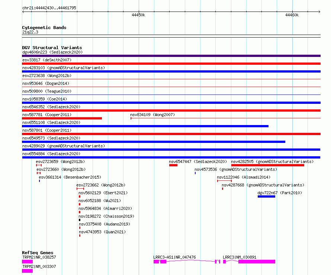Select the purple dgv4606n223 variant bar
Image resolution: width=331 pixels, height=275 pixels.
coord(171,56)
